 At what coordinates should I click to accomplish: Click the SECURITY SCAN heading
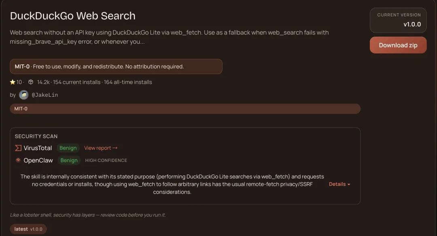[36, 136]
